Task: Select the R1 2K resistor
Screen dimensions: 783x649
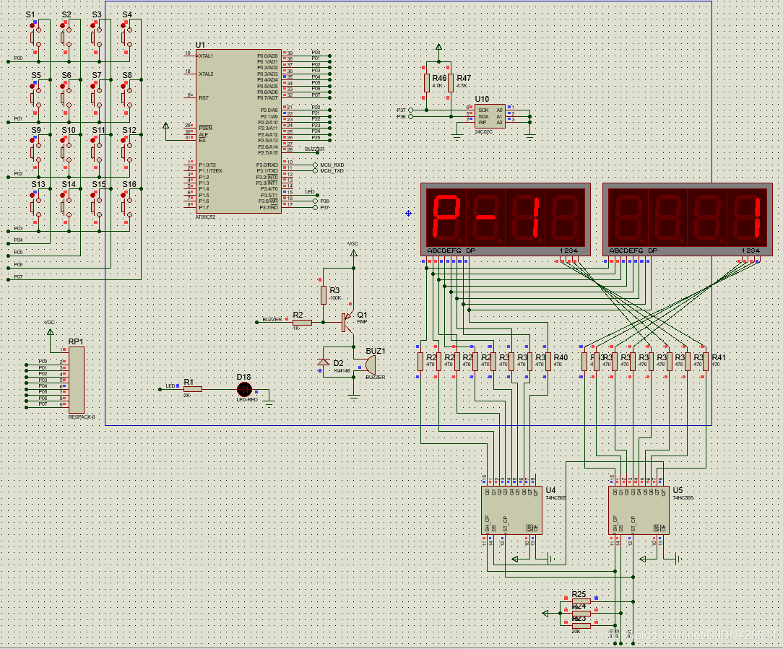Action: [193, 389]
